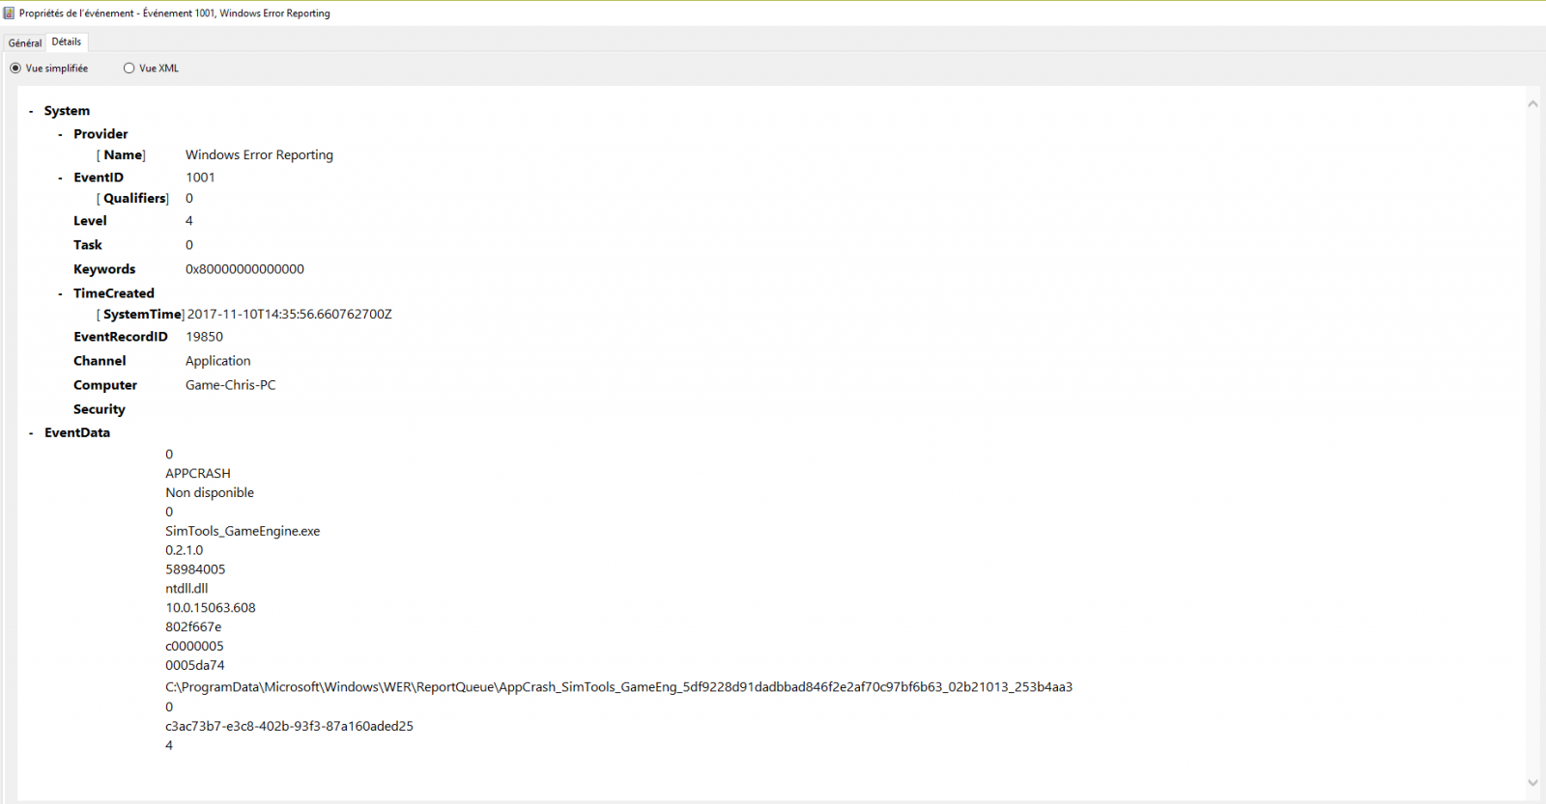Click the SimTools_GameEngine.exe entry
The image size is (1546, 804).
243,532
